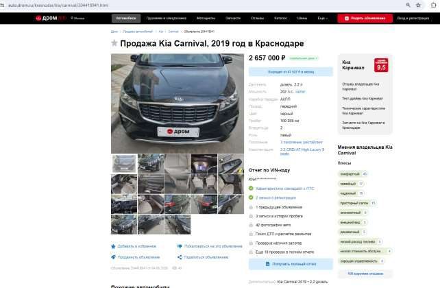This screenshot has height=288, width=440.
Task: Click the rocket promote-listing icon
Action: coord(113,257)
